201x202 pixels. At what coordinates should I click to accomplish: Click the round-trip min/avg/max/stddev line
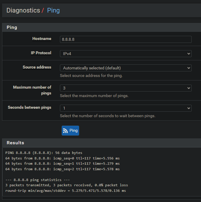(x=65, y=191)
